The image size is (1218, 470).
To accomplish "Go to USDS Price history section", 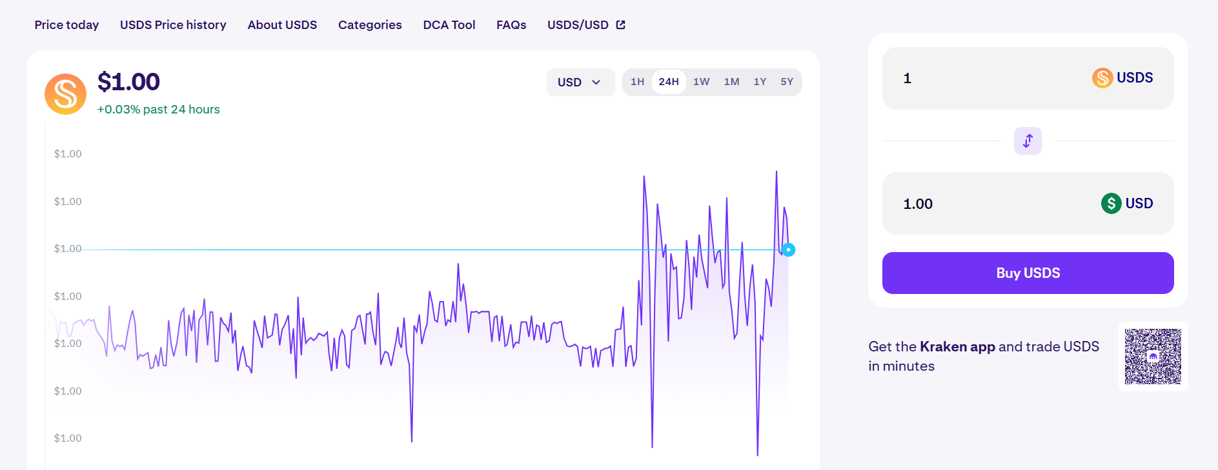I will click(173, 25).
